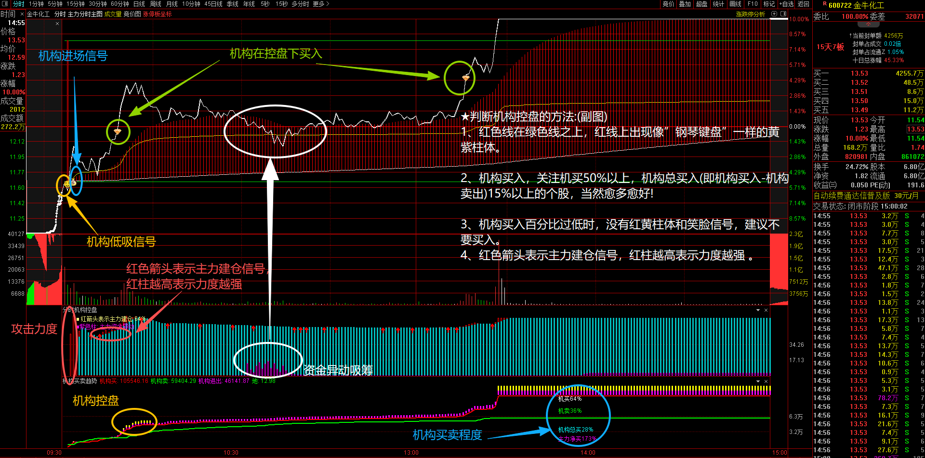The width and height of the screenshot is (925, 458).
Task: Toggle the 竞价图 auction chart label
Action: click(132, 14)
